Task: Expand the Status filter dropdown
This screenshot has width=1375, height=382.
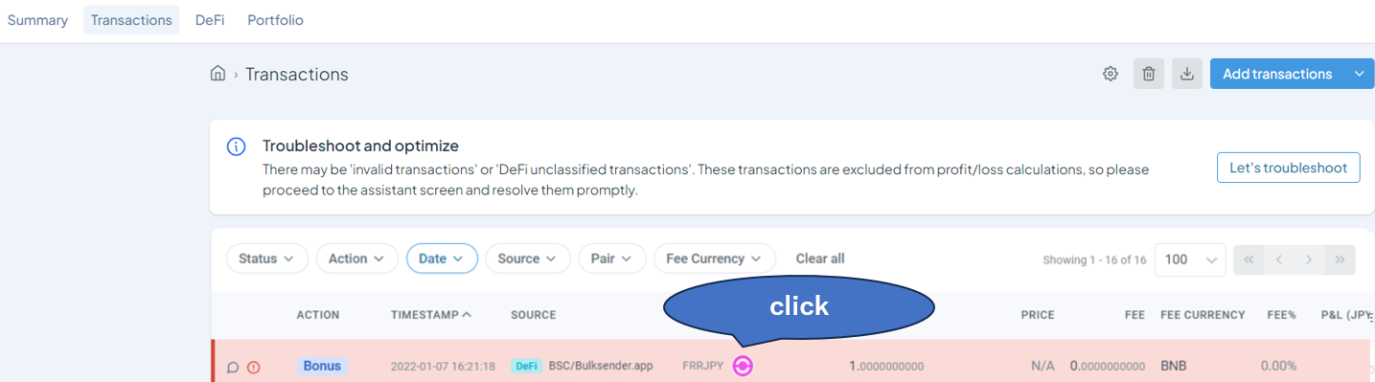Action: 266,258
